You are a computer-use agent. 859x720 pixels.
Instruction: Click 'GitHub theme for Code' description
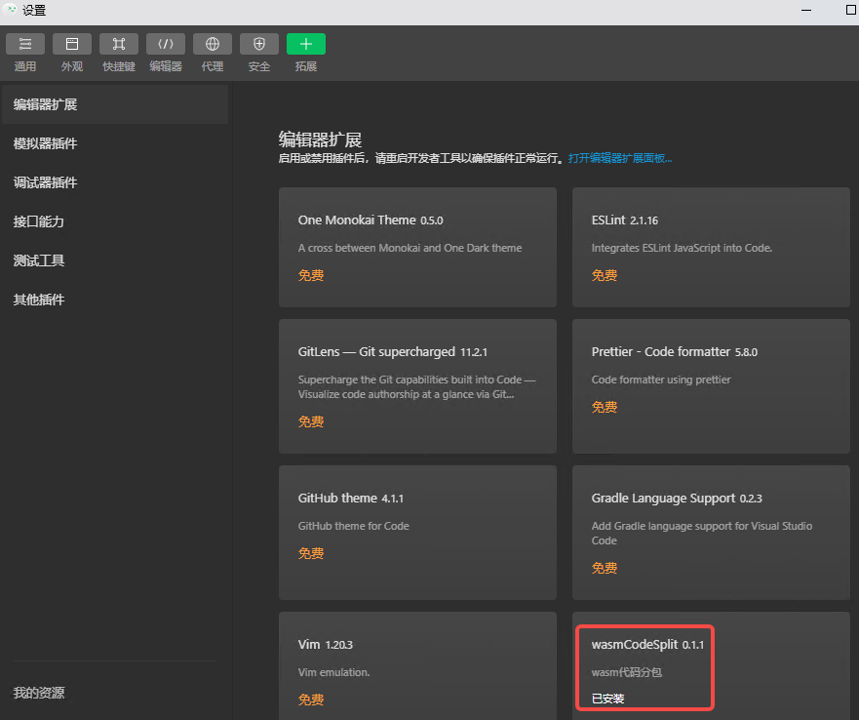pos(353,526)
